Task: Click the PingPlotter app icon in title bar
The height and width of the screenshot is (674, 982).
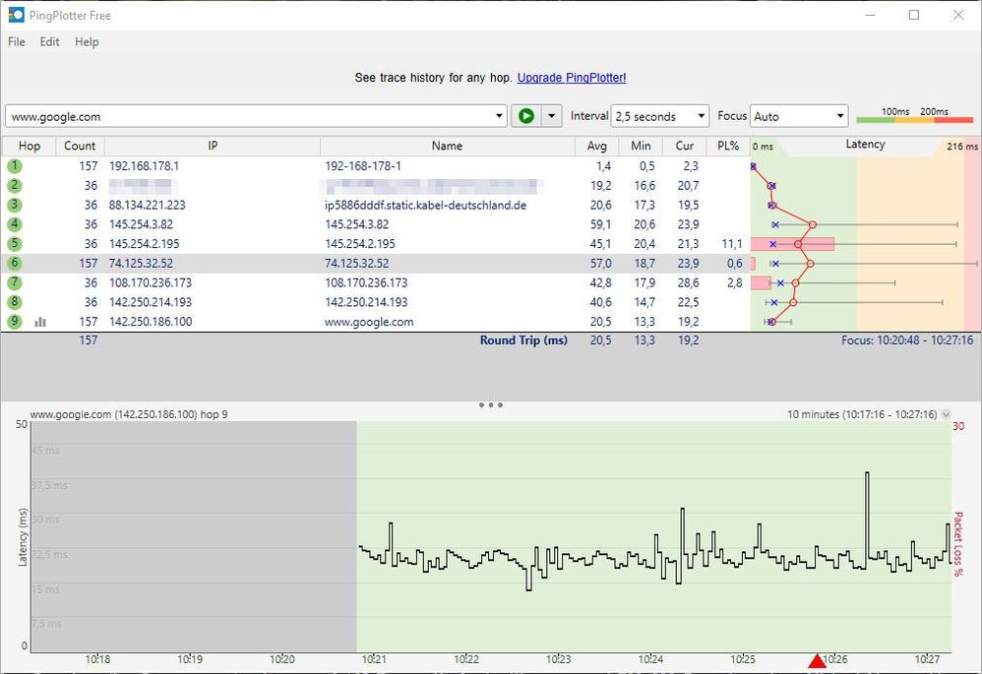Action: tap(16, 15)
